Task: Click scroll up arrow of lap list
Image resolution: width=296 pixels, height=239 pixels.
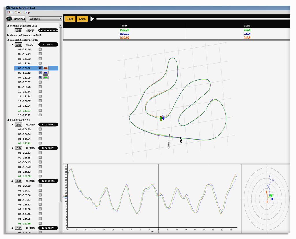Action: [60, 25]
